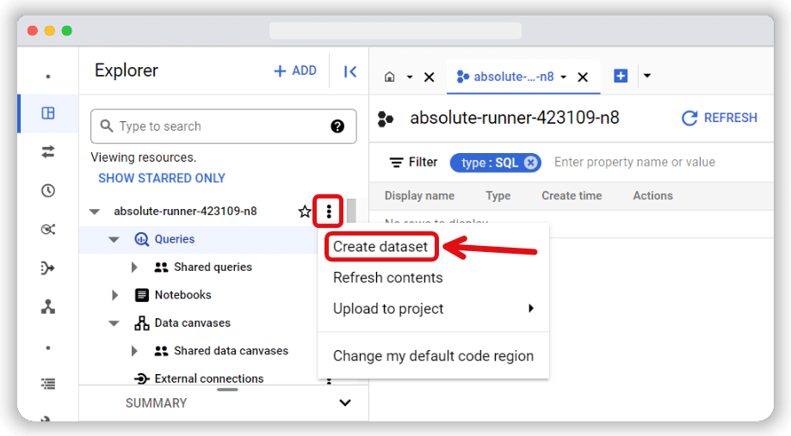This screenshot has height=436, width=791.
Task: Expand the Shared data canvases node
Action: click(x=134, y=351)
